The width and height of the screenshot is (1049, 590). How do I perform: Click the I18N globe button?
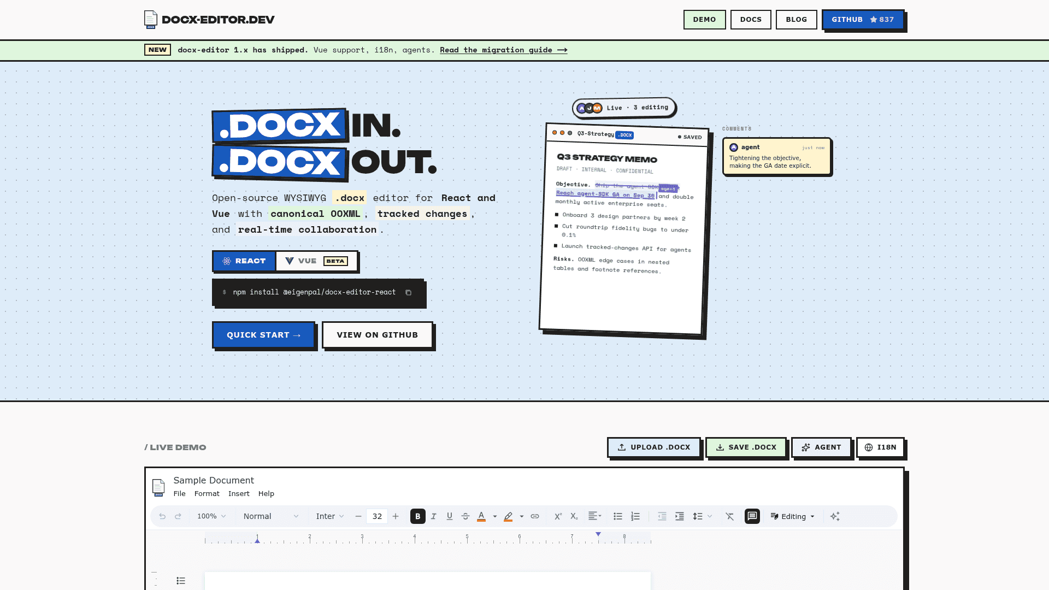(880, 447)
